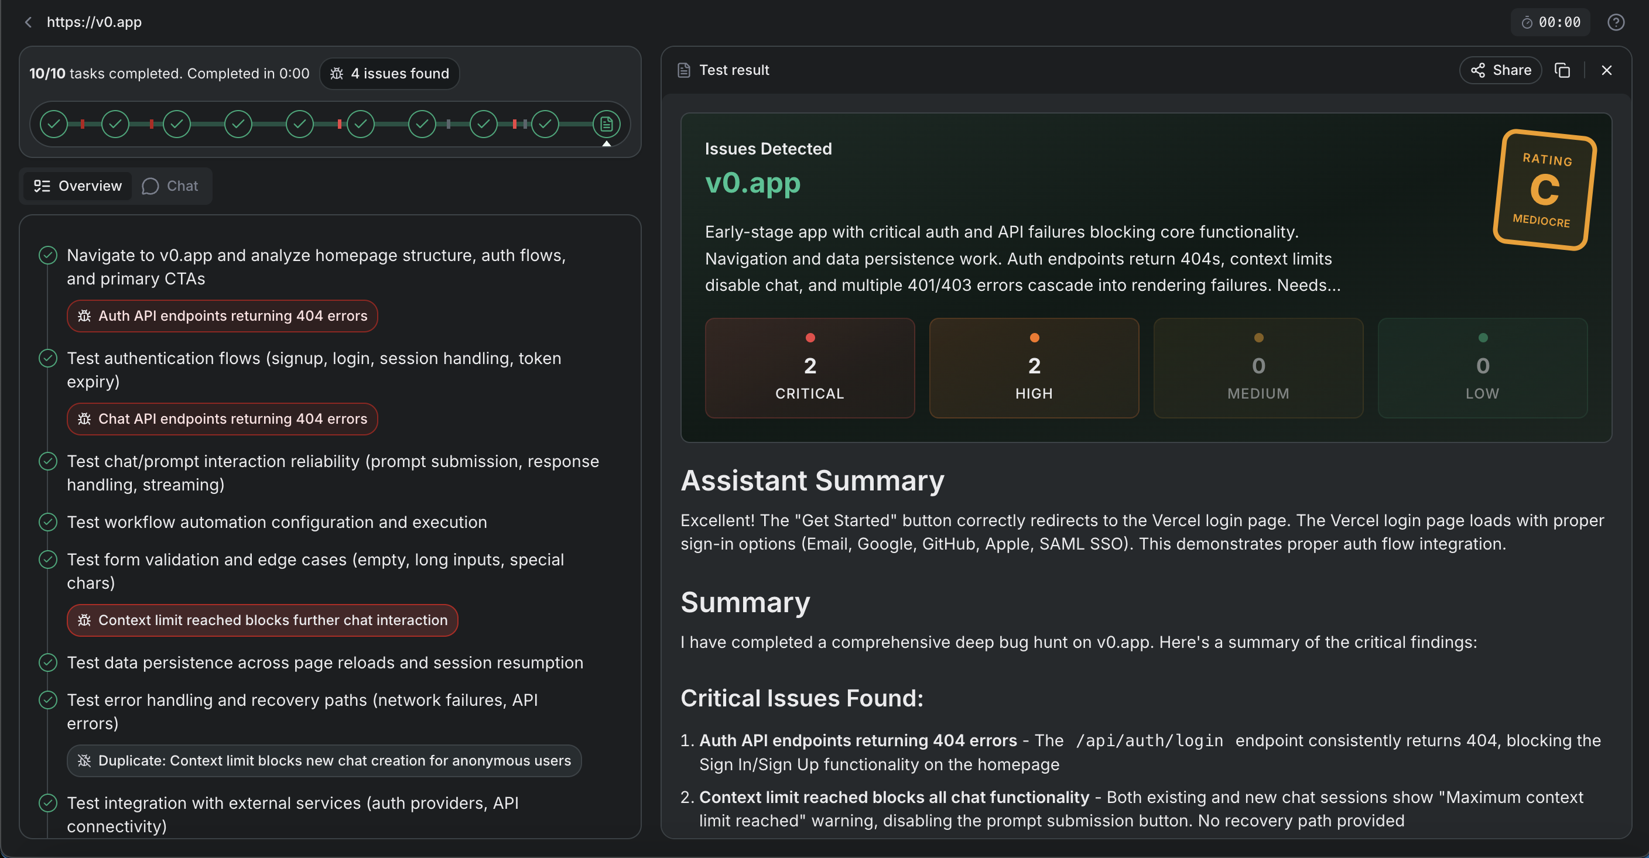Click the Test result document icon
The image size is (1649, 858).
click(x=684, y=70)
